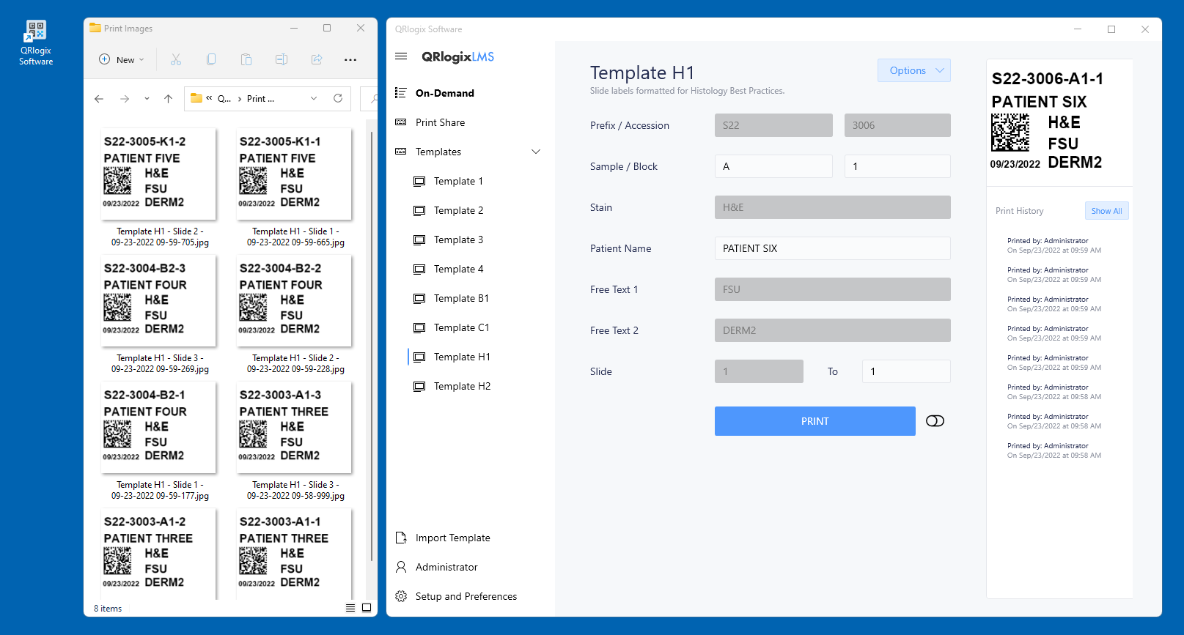Click Show All in Print History
The height and width of the screenshot is (635, 1184).
(1106, 211)
